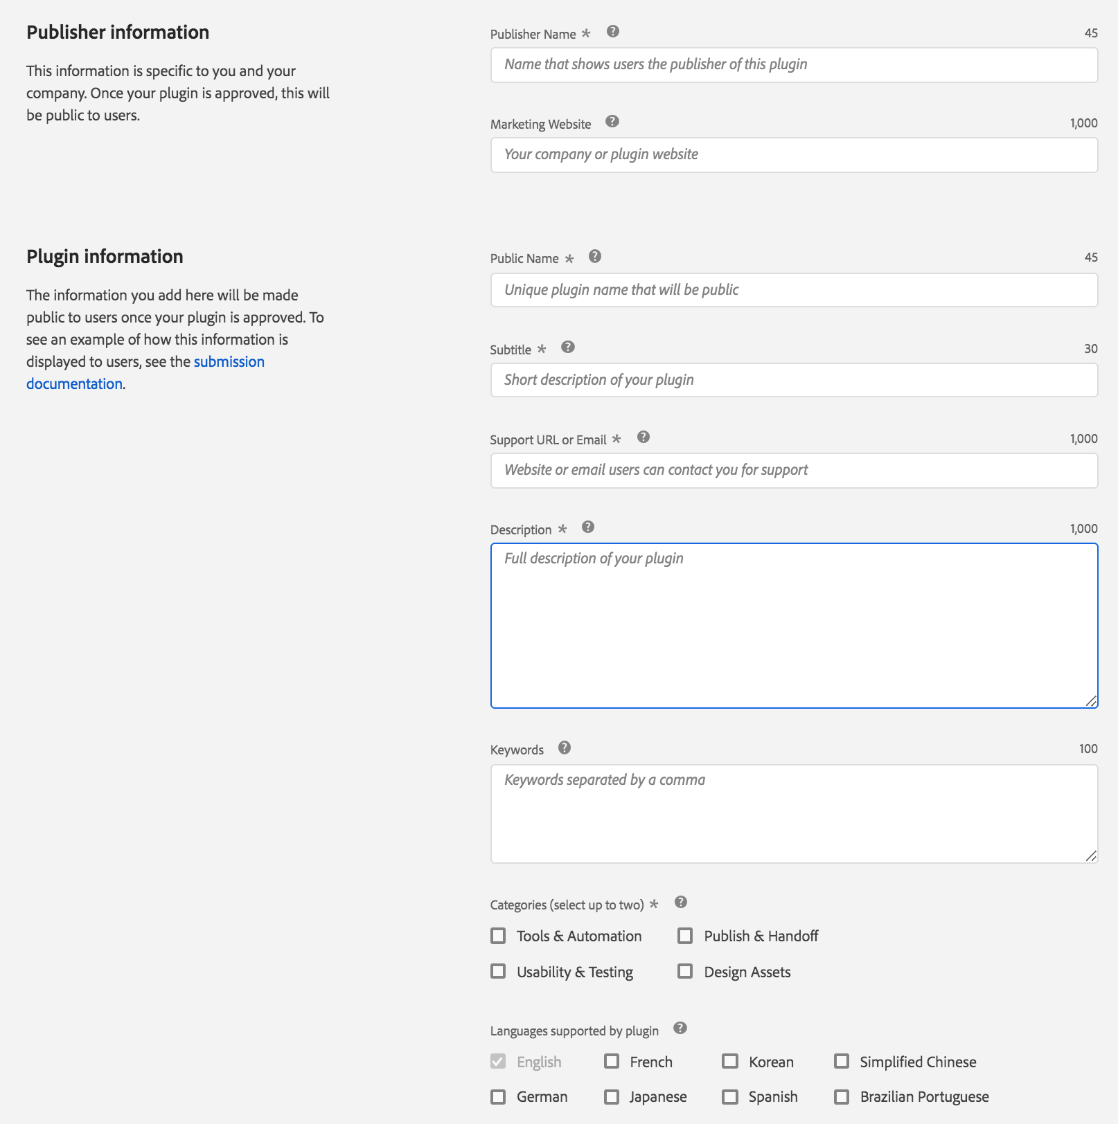Click the Support URL or Email help icon
Image resolution: width=1118 pixels, height=1124 pixels.
(644, 437)
